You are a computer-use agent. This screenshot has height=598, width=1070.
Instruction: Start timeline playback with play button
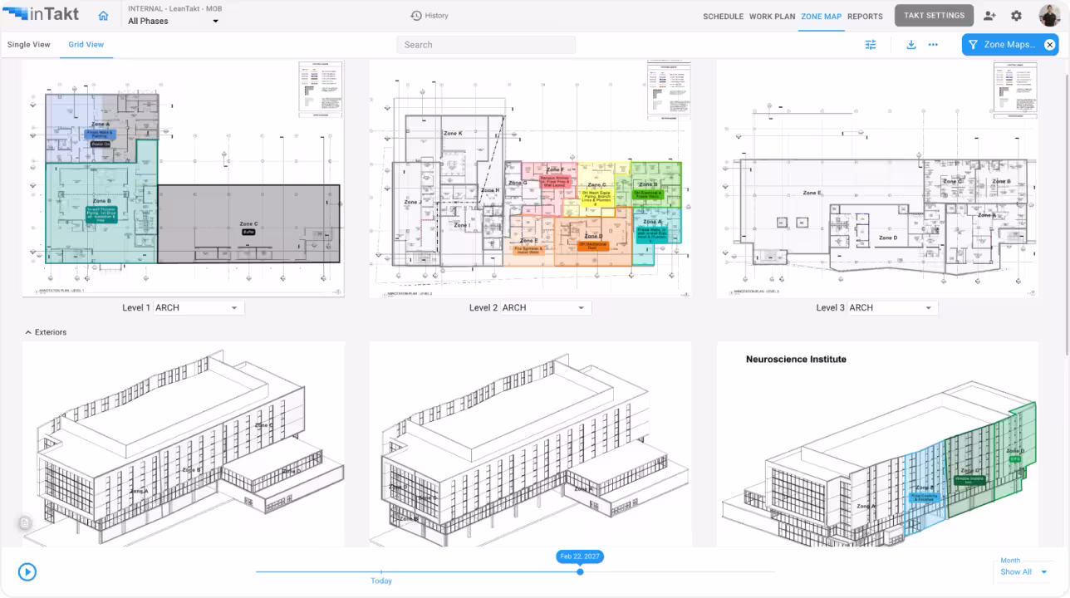pos(27,571)
